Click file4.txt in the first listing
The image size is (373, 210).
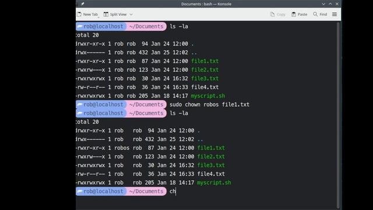pyautogui.click(x=205, y=87)
